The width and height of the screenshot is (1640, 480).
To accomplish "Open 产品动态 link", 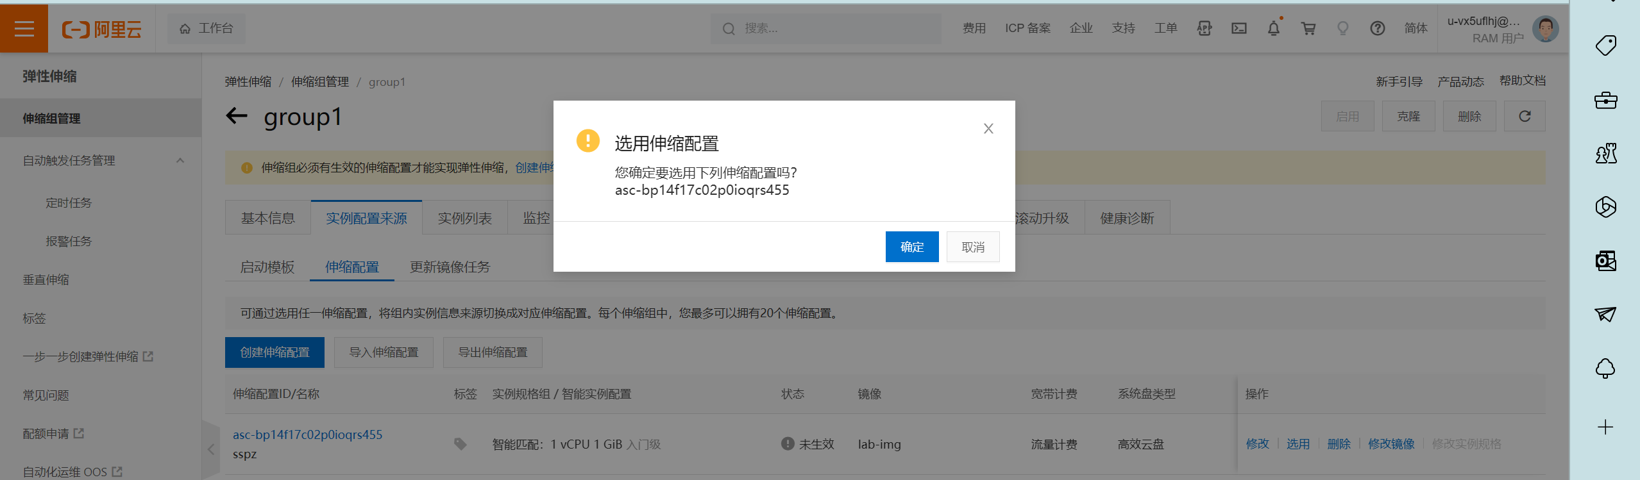I will point(1460,81).
